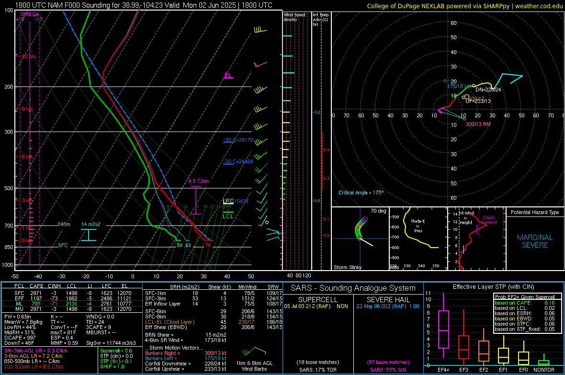565x375 pixels.
Task: Click the -20 C=24484' height label
Action: click(238, 161)
